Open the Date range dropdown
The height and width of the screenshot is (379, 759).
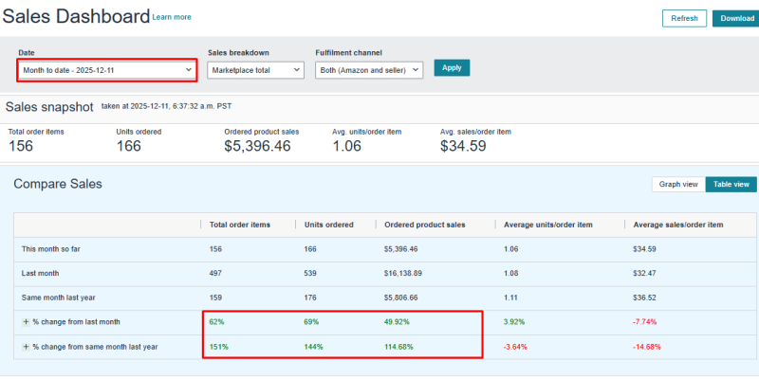(107, 69)
